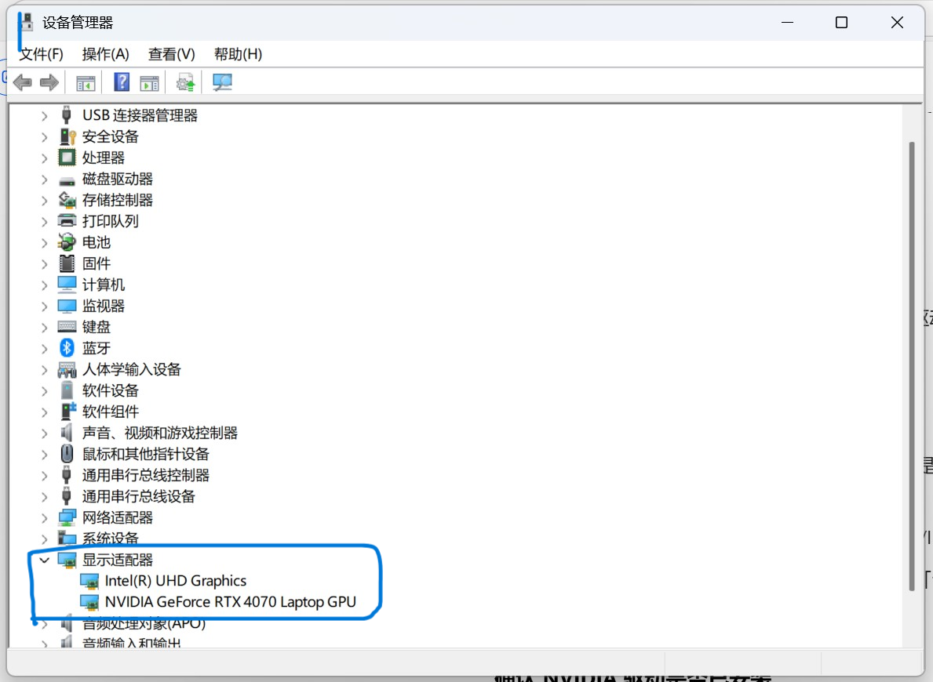Select the 打印队列 tree item
This screenshot has height=682, width=933.
tap(110, 221)
